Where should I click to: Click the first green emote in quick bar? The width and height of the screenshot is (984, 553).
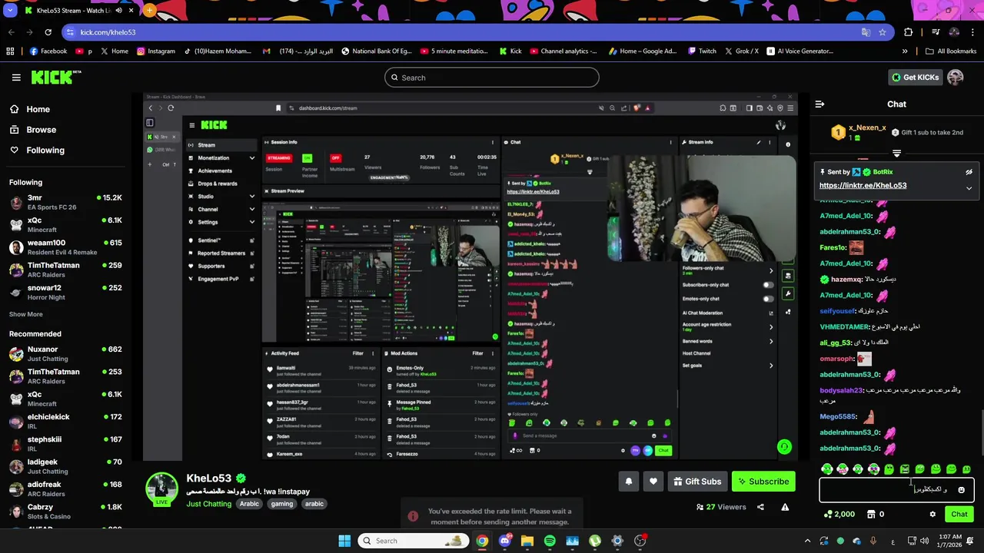point(827,469)
